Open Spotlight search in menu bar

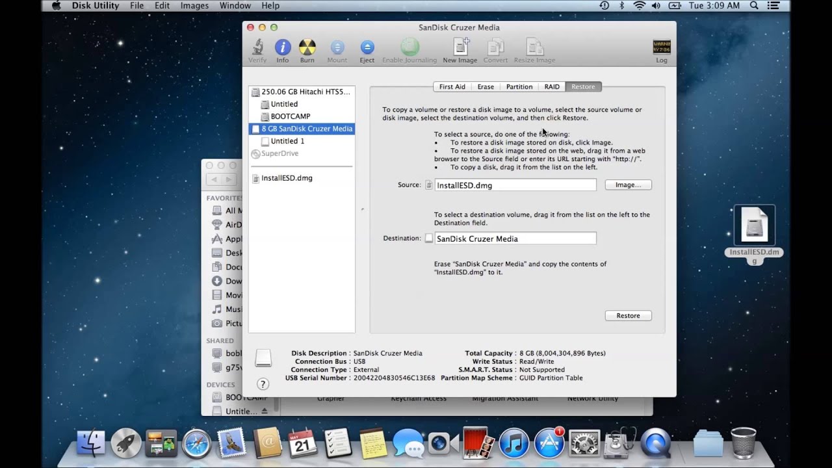point(754,6)
